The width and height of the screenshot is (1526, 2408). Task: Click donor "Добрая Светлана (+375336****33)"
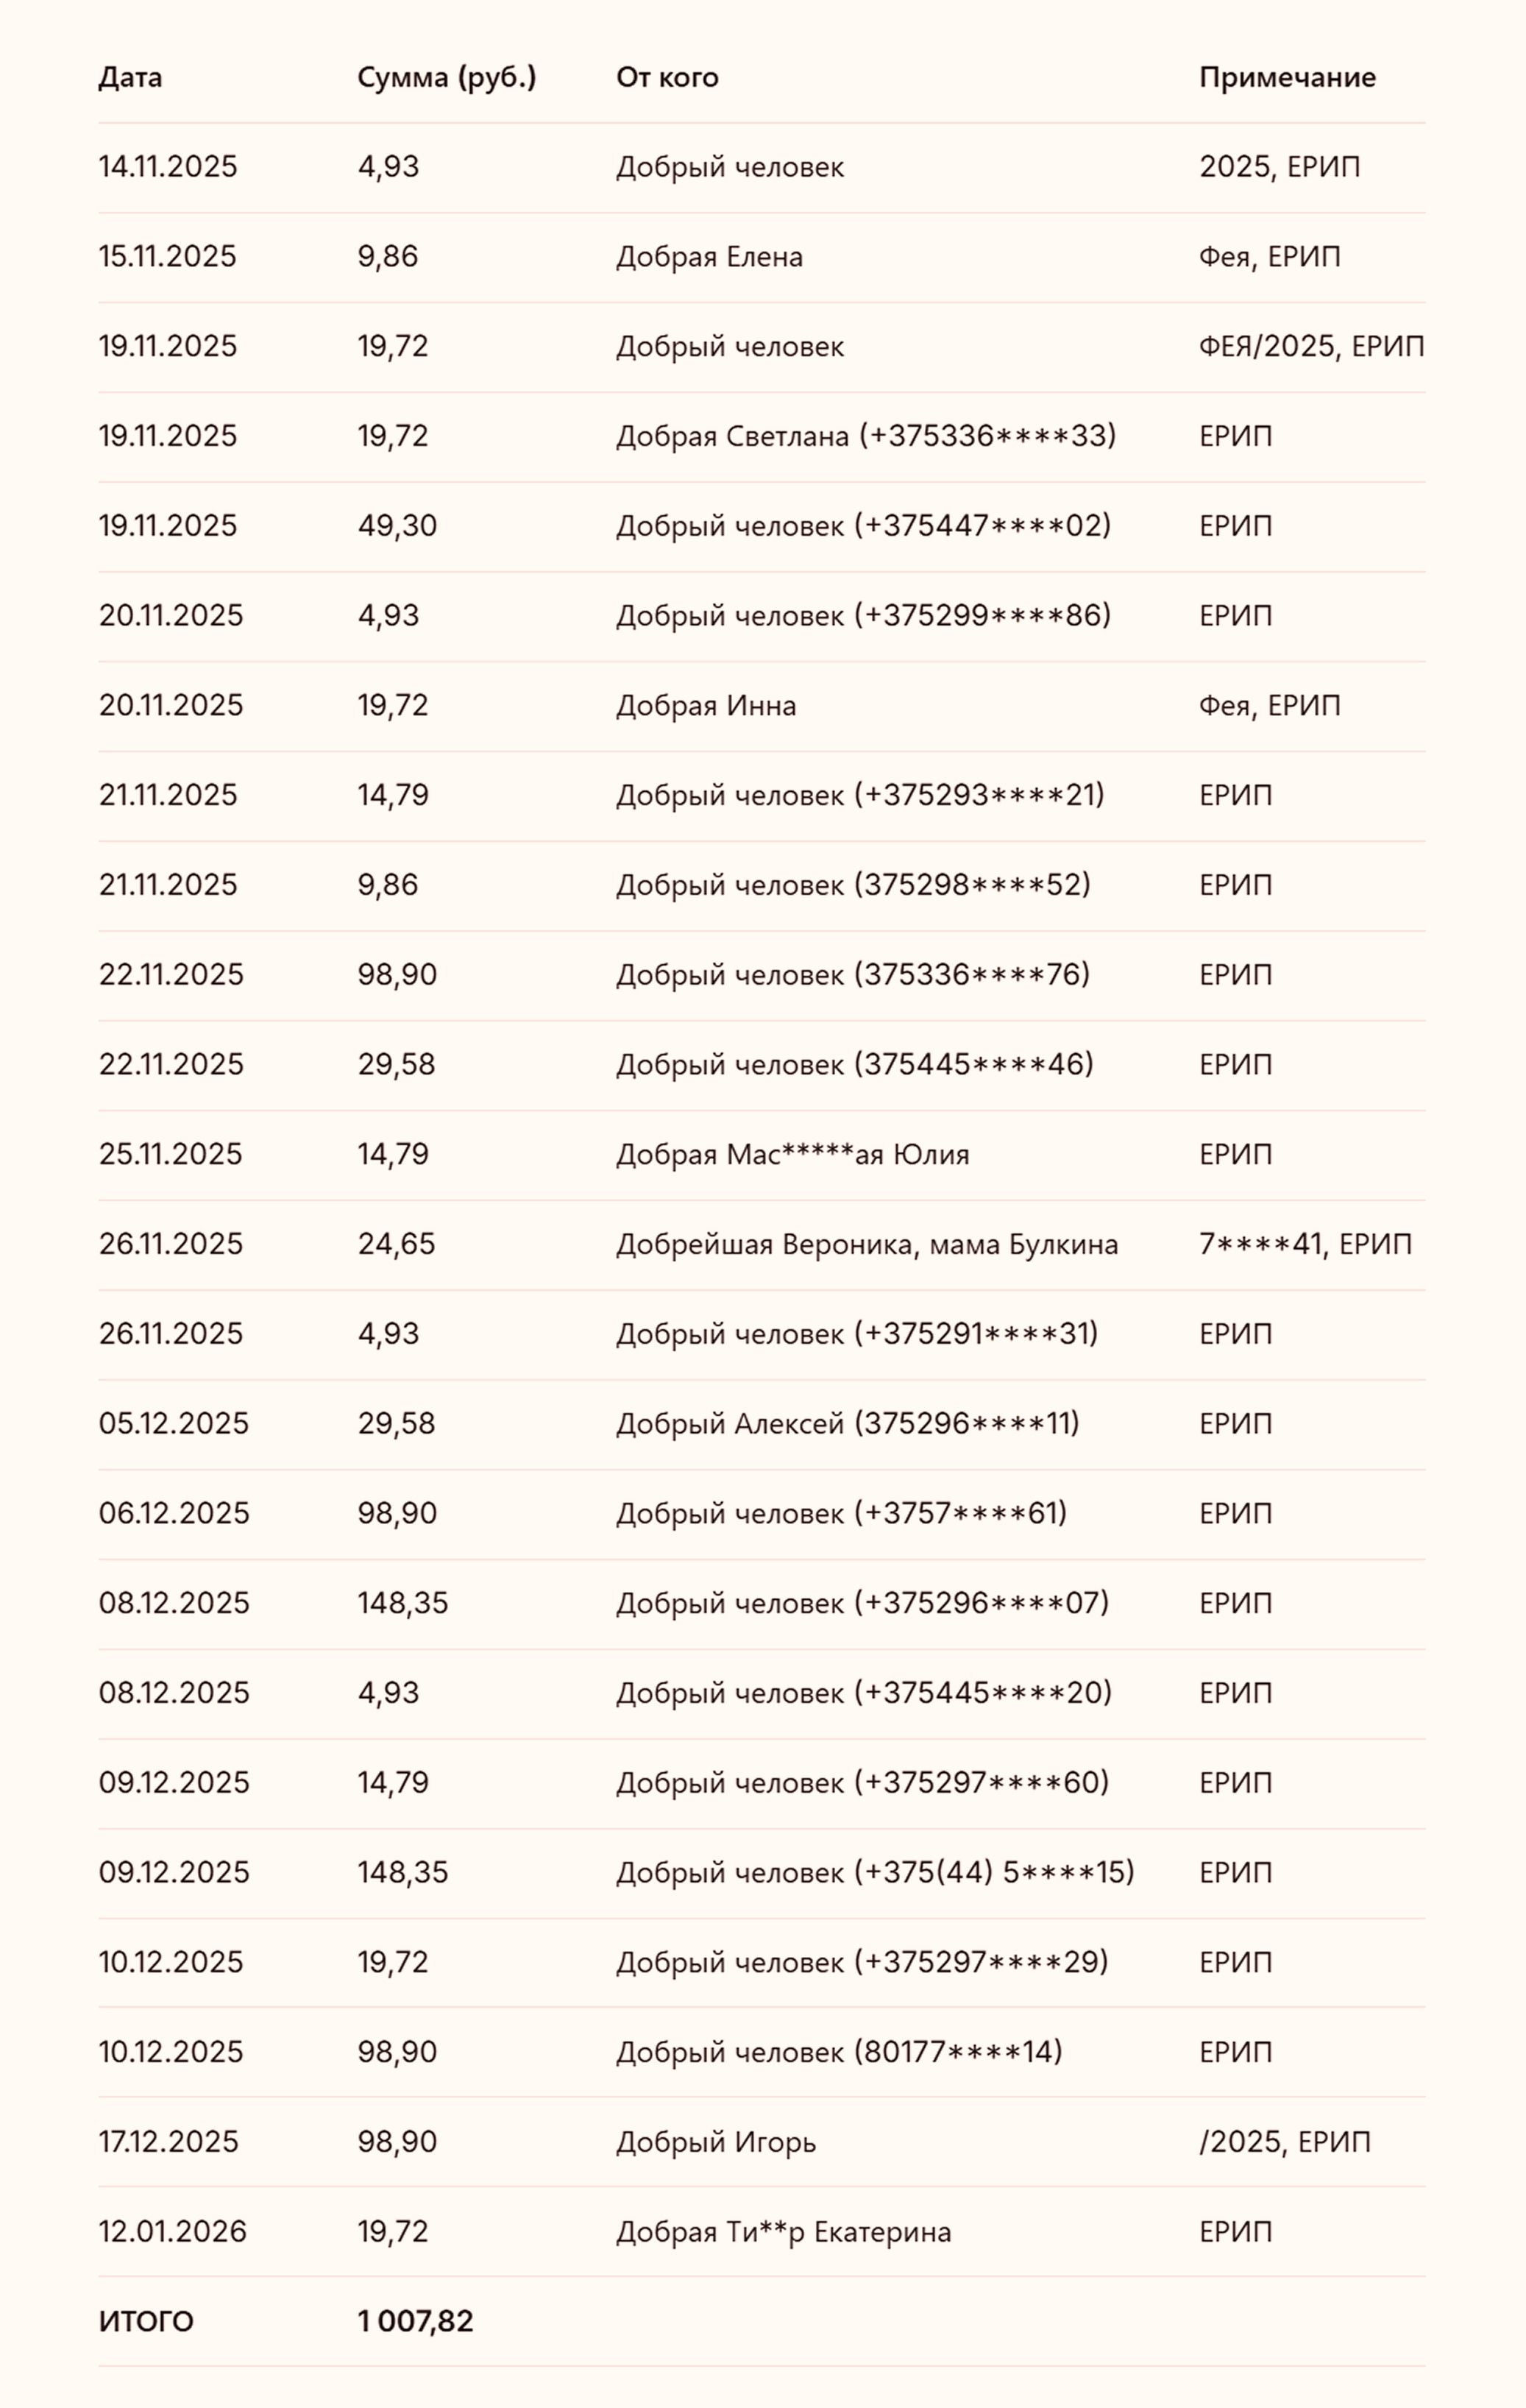click(865, 436)
